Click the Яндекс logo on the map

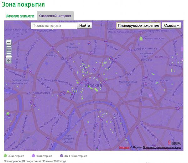(x=174, y=143)
